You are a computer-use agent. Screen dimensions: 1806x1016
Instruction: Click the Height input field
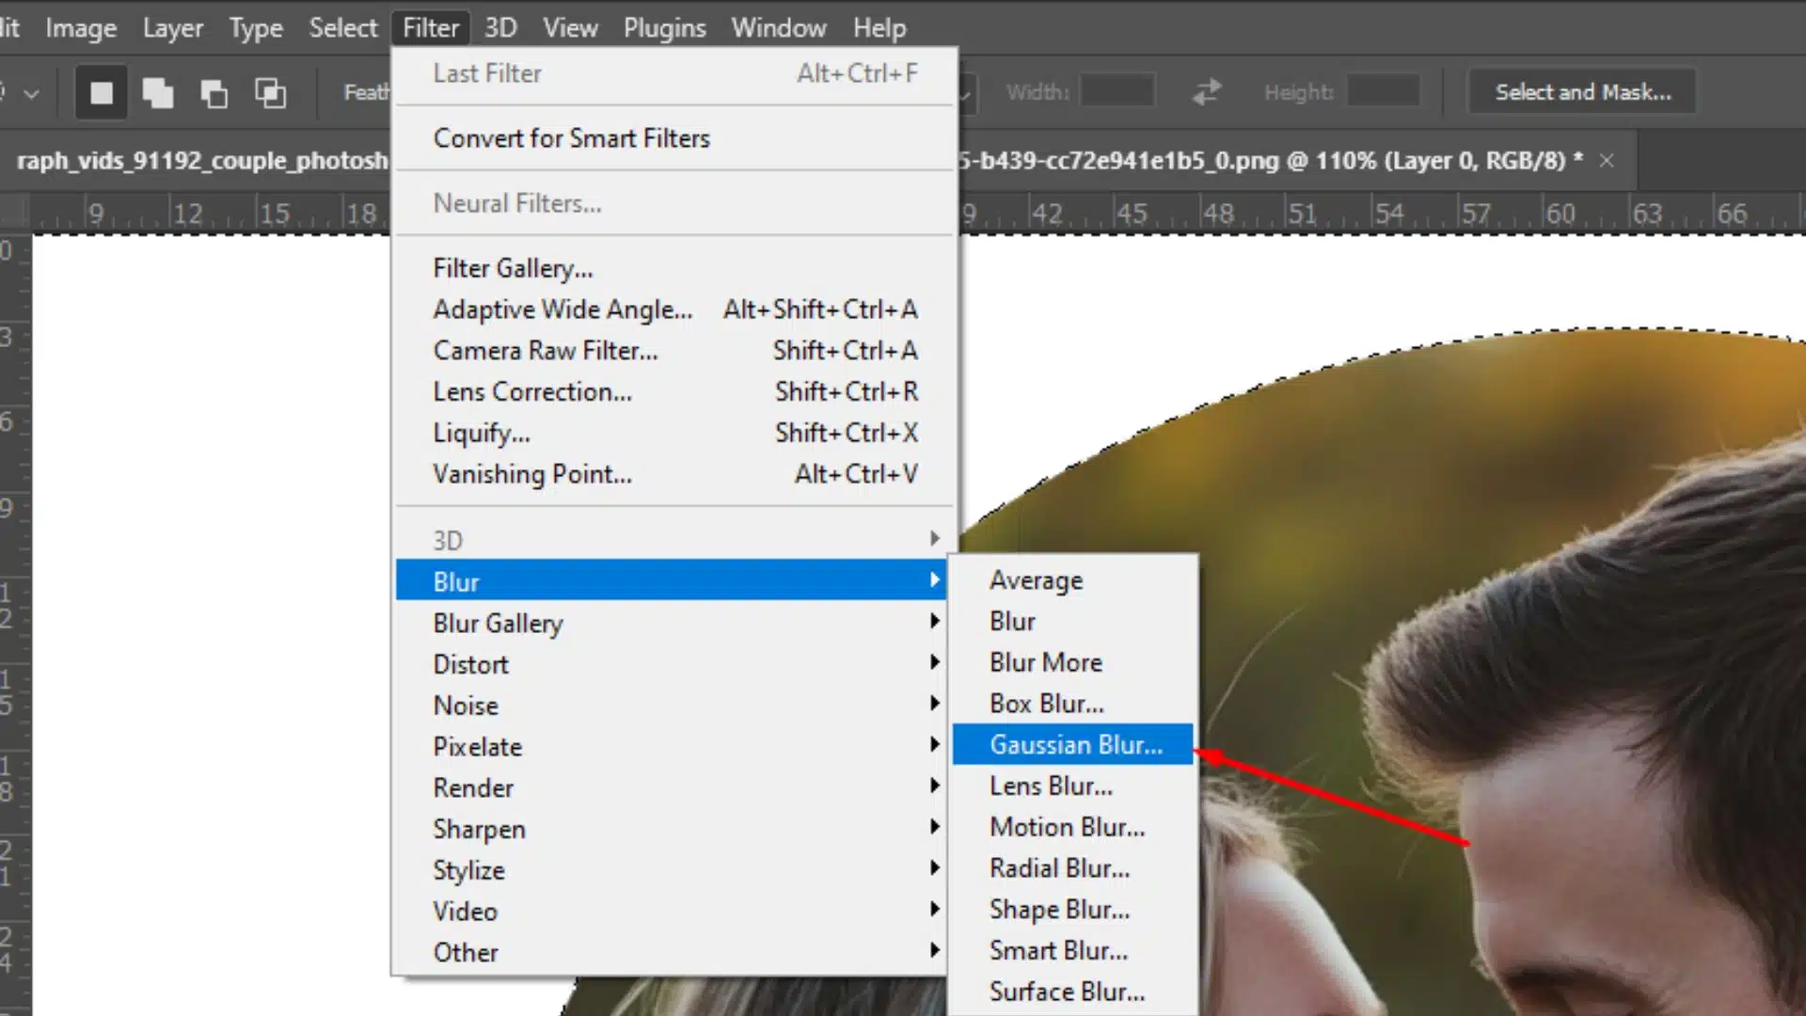pos(1383,92)
